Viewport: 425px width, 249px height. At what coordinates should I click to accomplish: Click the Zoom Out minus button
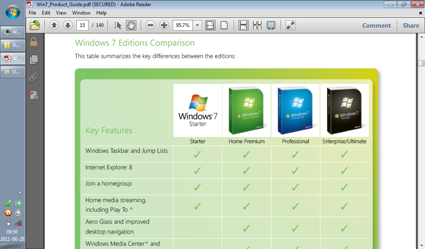(x=150, y=25)
